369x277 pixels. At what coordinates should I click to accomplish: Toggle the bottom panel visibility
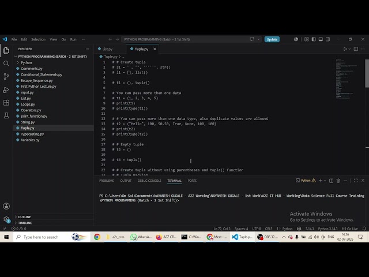coord(321,39)
